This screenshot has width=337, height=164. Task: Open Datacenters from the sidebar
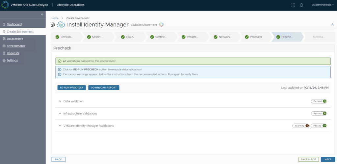point(15,39)
